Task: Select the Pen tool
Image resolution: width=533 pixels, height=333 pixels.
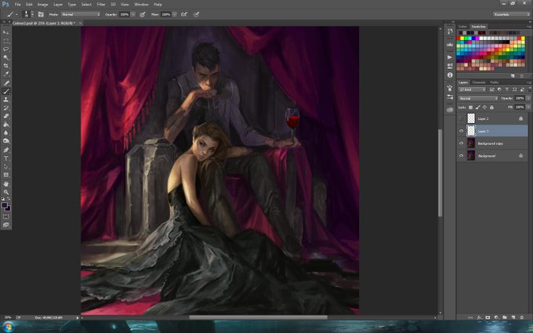Action: click(6, 150)
